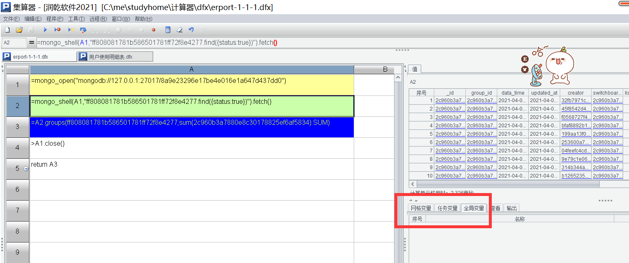Open the 程序(P) menu
This screenshot has width=629, height=263.
click(55, 19)
